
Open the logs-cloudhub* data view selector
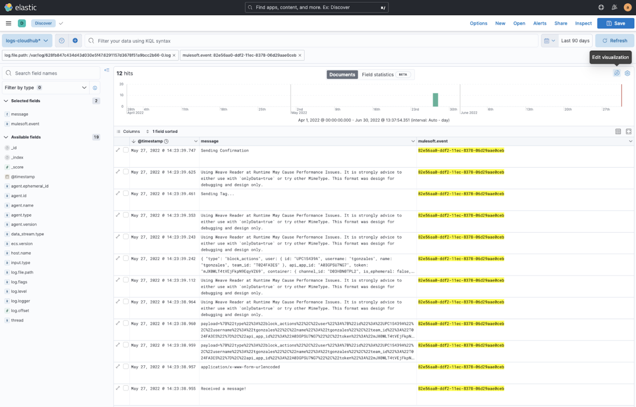(x=27, y=40)
